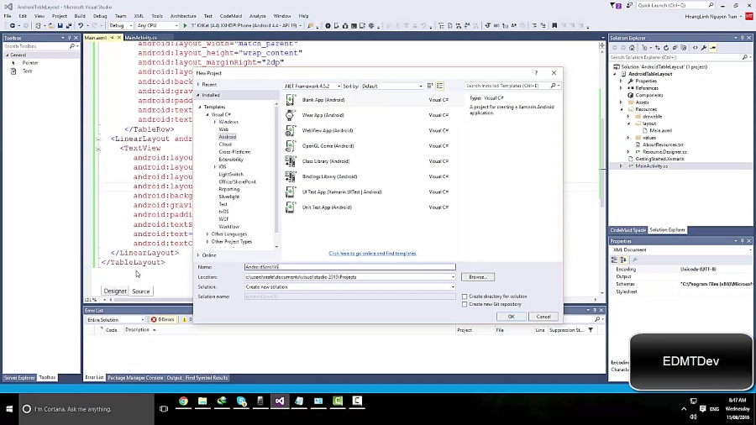Switch to the CodeMaid Spade tab
Viewport: 756px width, 425px height.
coord(627,230)
